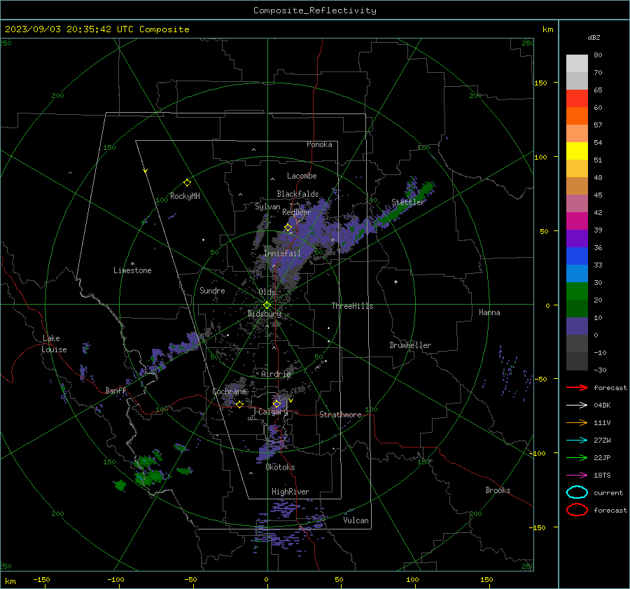Click the yellow radar center diamond at Olds
The width and height of the screenshot is (630, 589).
[x=267, y=305]
